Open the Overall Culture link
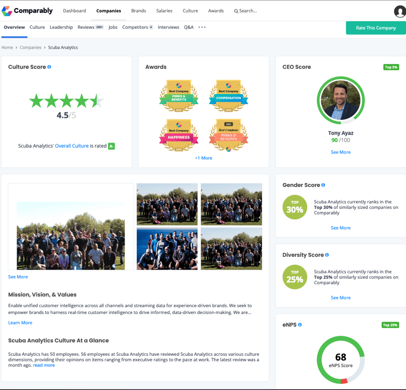 point(72,146)
